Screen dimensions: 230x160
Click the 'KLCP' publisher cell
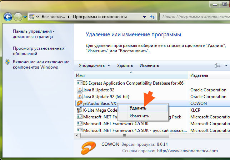coord(195,110)
